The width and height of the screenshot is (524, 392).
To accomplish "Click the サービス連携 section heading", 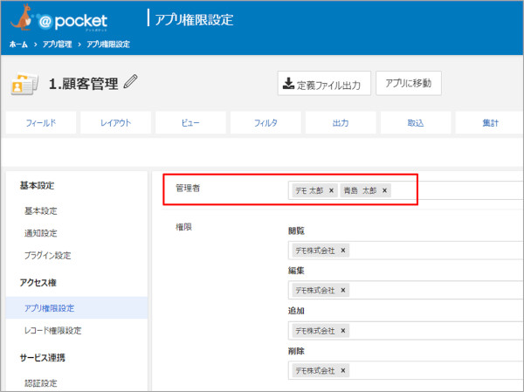I will [43, 358].
